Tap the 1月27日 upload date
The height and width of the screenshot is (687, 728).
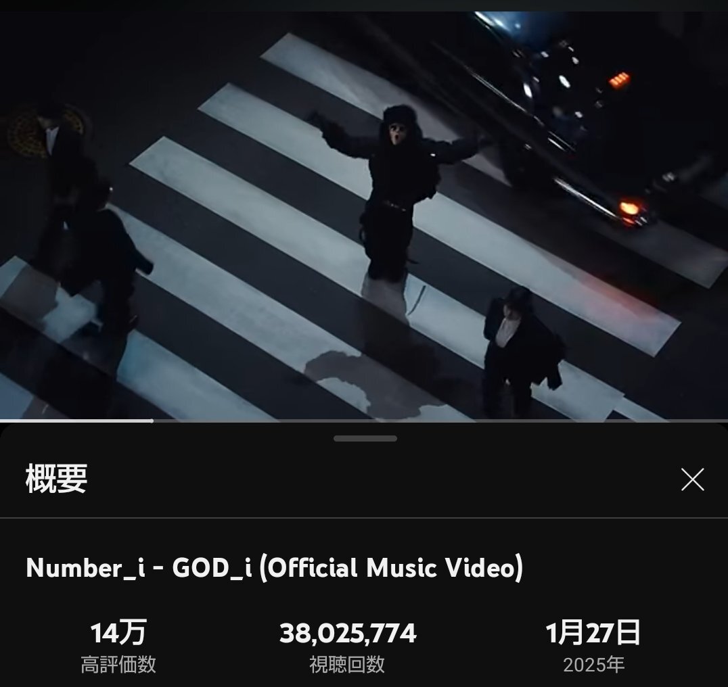pyautogui.click(x=593, y=633)
